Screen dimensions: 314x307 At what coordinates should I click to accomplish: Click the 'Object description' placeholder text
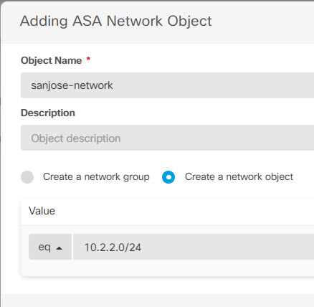point(76,138)
